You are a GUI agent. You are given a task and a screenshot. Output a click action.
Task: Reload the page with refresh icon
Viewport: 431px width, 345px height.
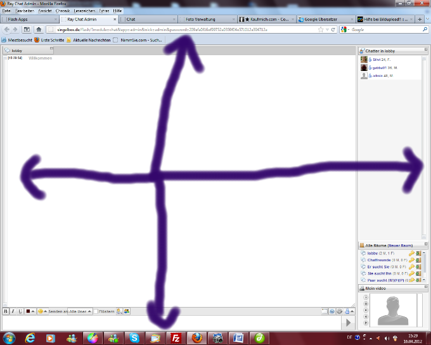coord(333,29)
